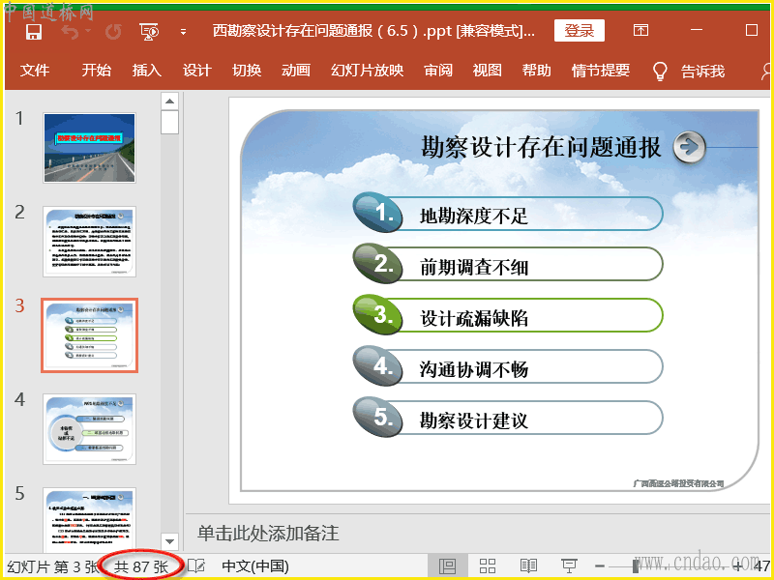Image resolution: width=774 pixels, height=580 pixels.
Task: Switch to Normal view icon
Action: point(447,566)
